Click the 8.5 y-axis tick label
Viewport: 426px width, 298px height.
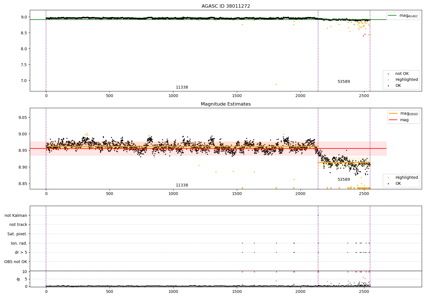tap(24, 33)
